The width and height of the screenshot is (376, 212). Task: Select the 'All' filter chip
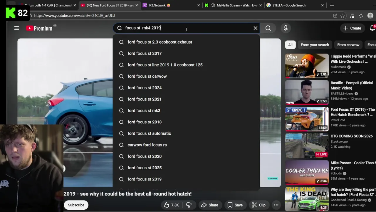click(290, 45)
